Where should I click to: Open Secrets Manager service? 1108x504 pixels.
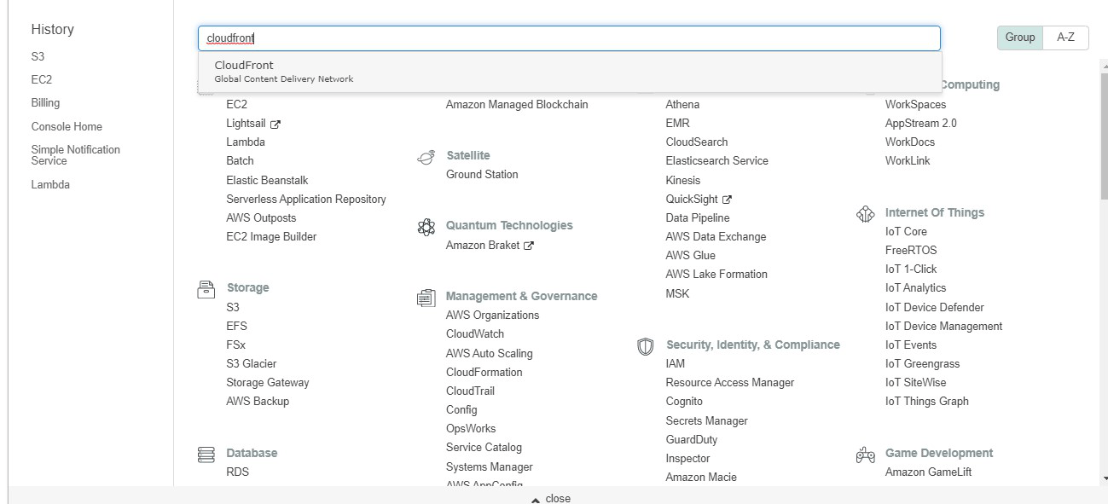(707, 421)
